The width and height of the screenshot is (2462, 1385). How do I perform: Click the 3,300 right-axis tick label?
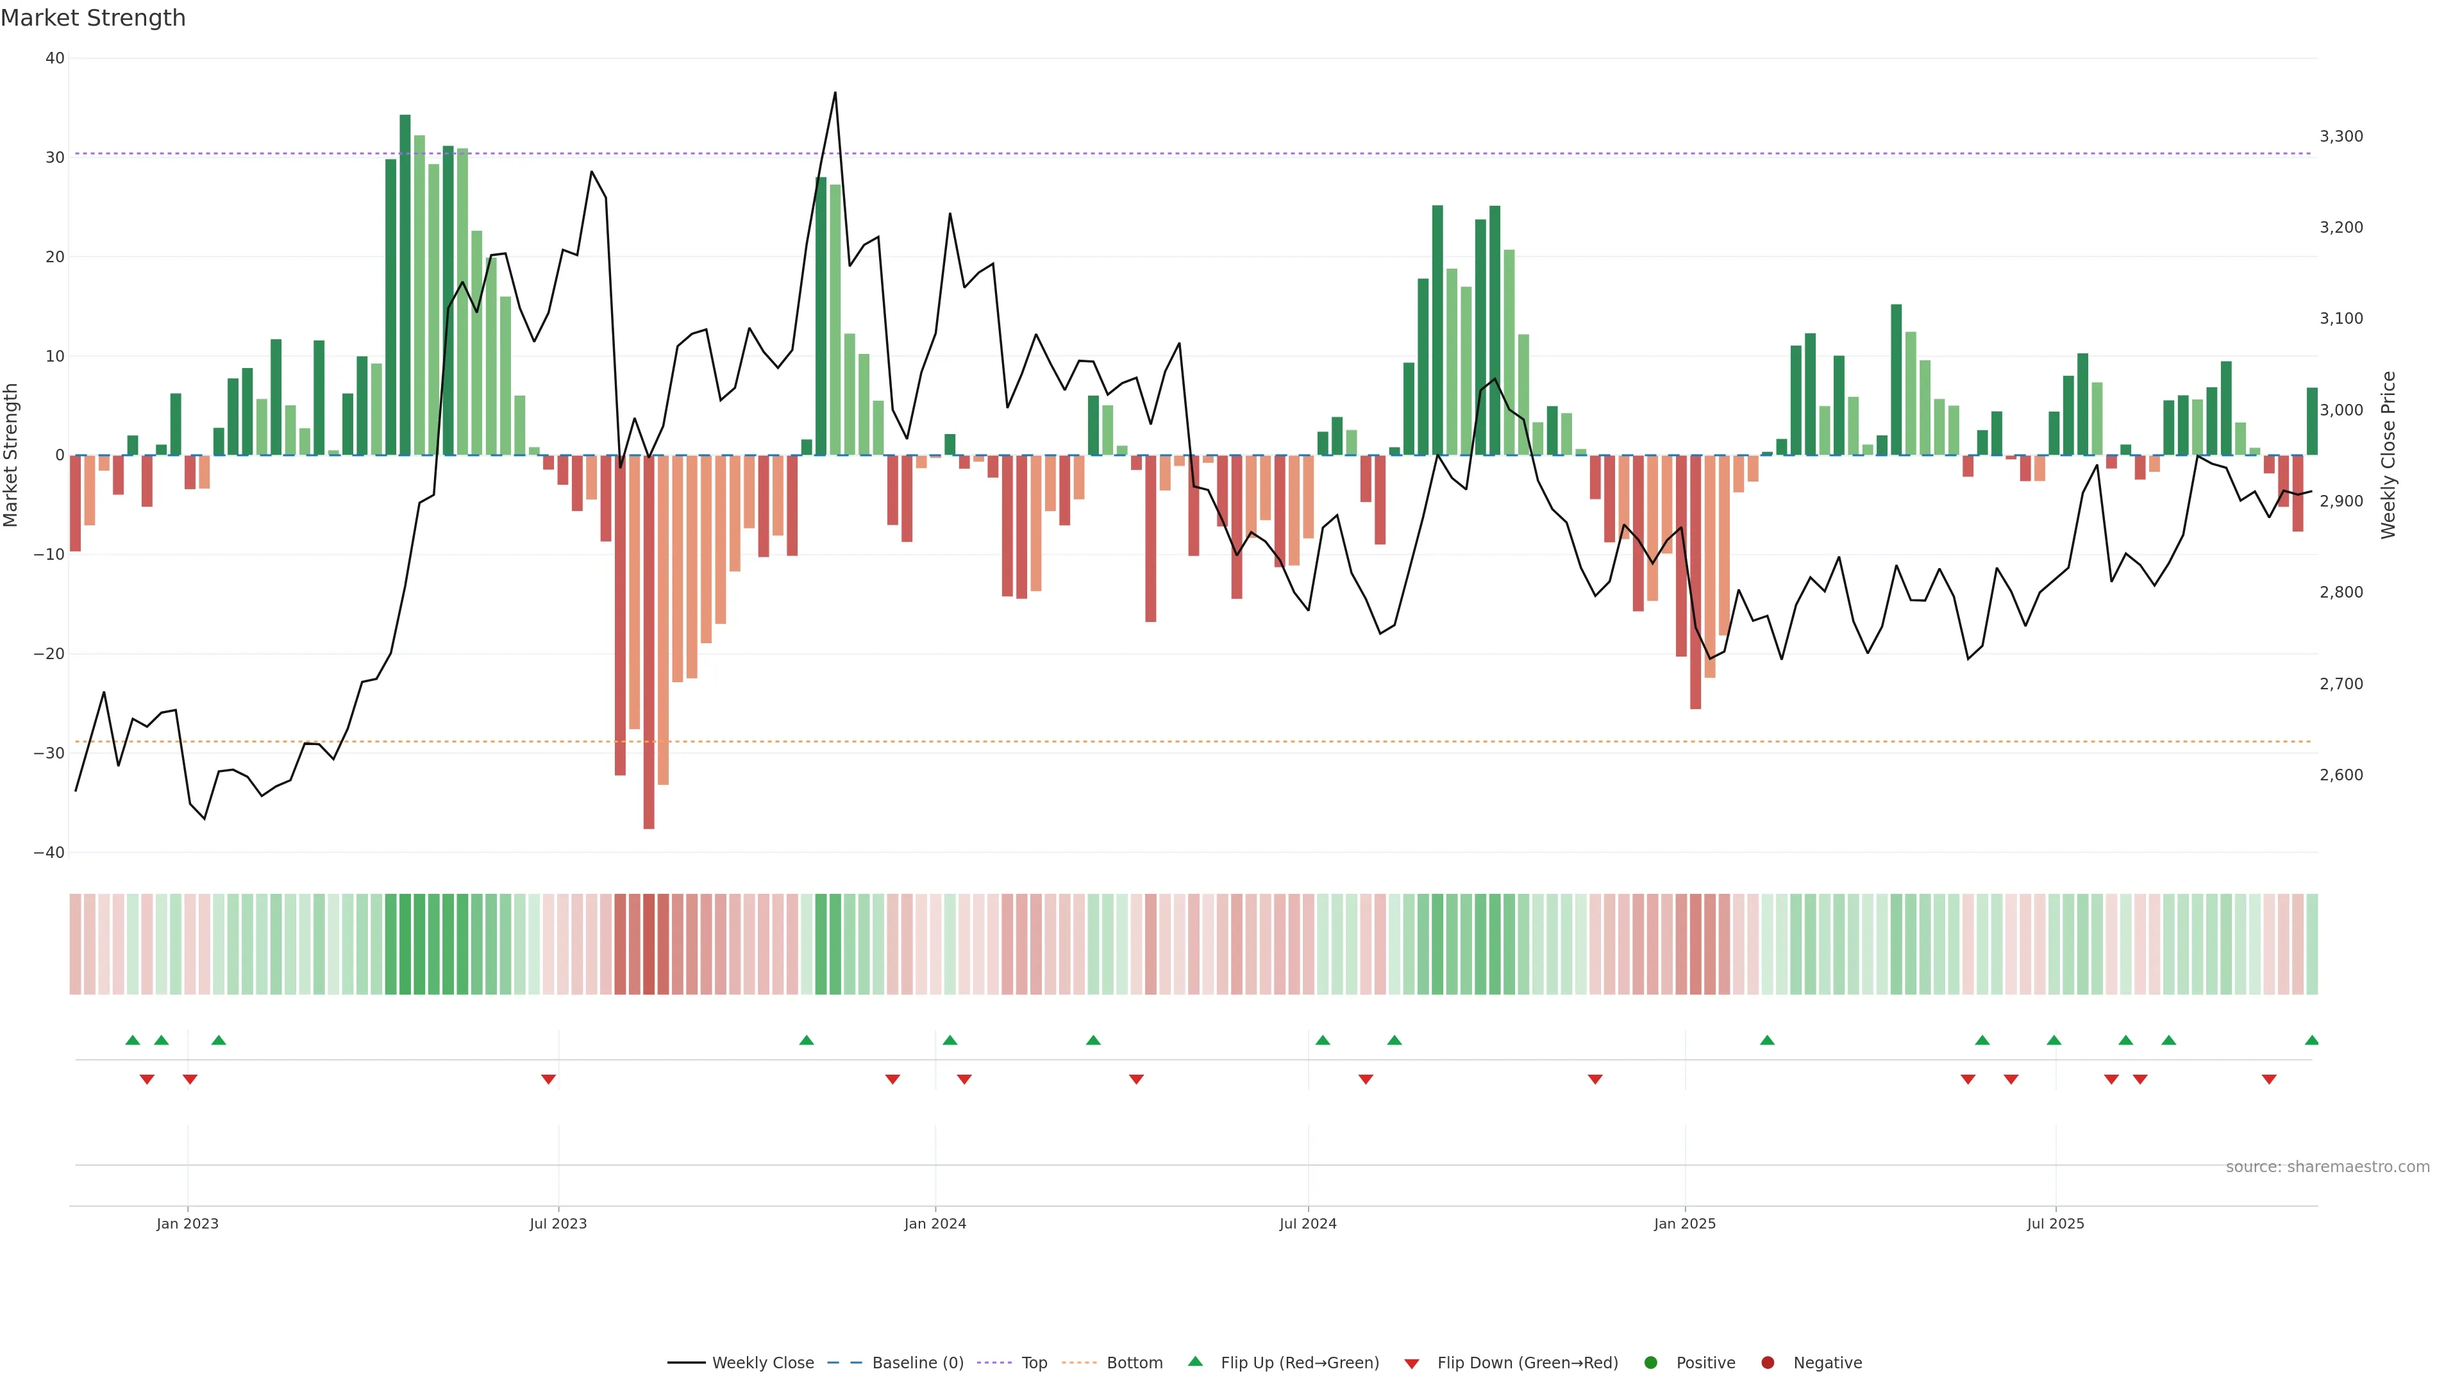pos(2341,137)
